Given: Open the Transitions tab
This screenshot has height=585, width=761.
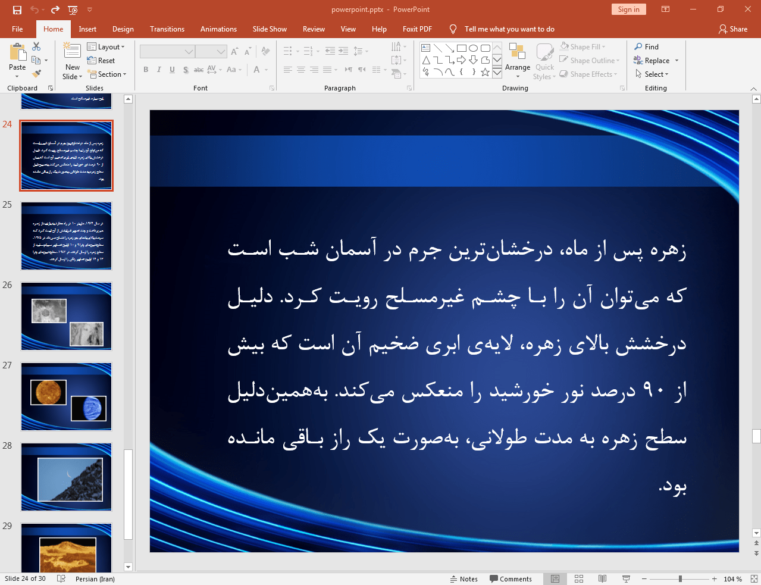Looking at the screenshot, I should click(x=167, y=29).
